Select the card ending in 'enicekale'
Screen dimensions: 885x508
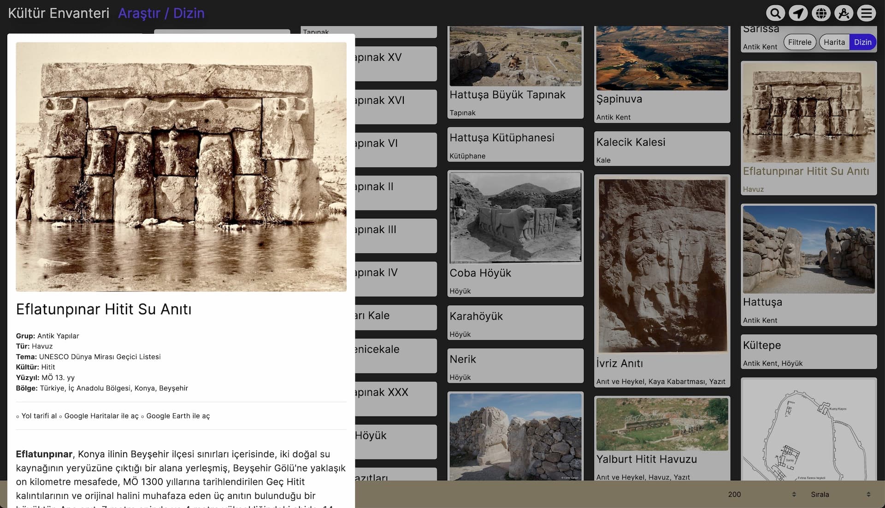click(396, 356)
